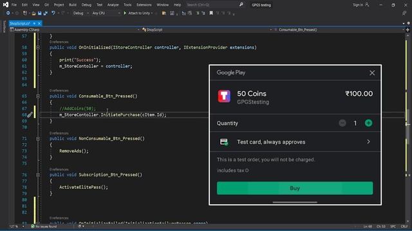Image resolution: width=412 pixels, height=231 pixels.
Task: Click the Bookmark toolbar icon
Action: click(x=211, y=13)
